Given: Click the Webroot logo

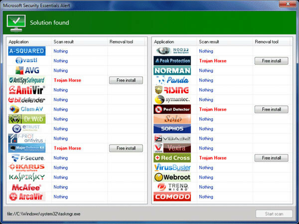Looking at the screenshot, I should [172, 177].
